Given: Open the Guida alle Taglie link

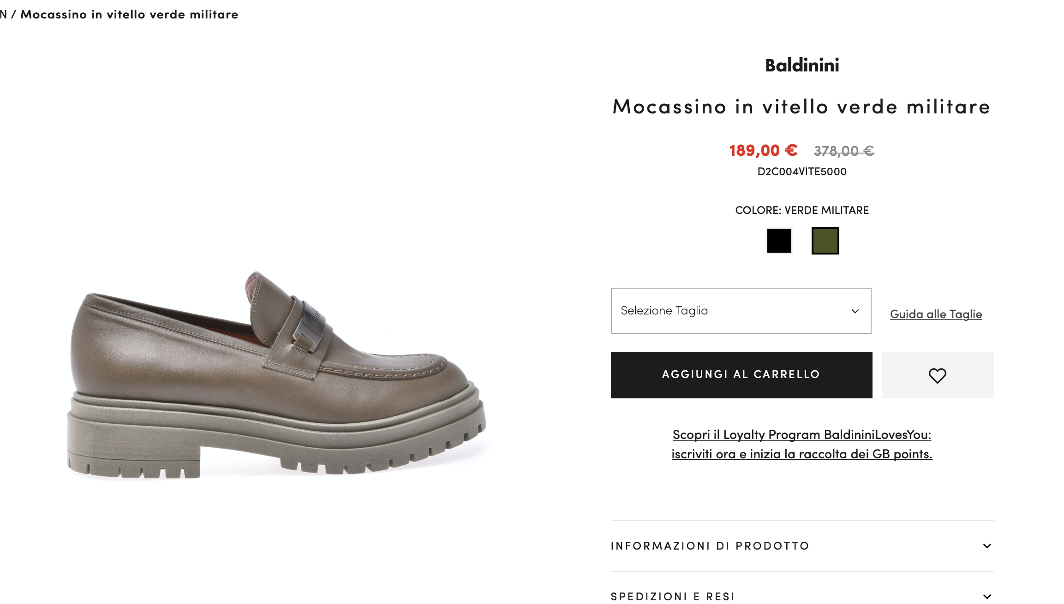Looking at the screenshot, I should pyautogui.click(x=936, y=314).
